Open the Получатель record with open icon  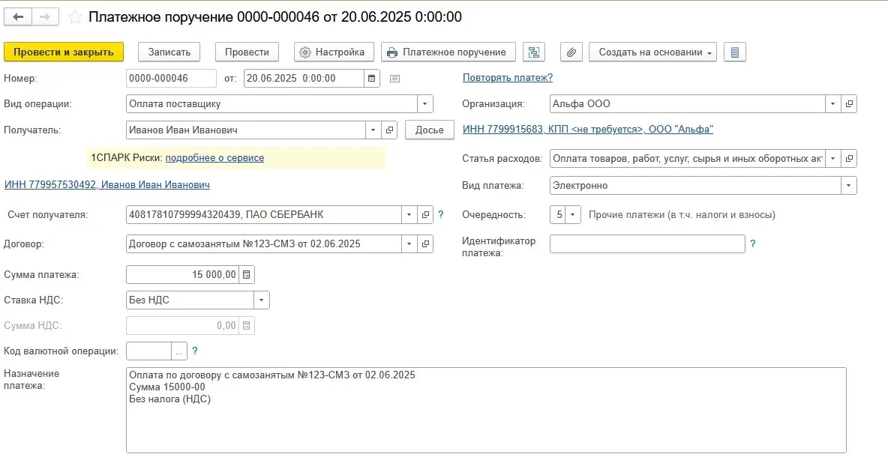pos(389,130)
